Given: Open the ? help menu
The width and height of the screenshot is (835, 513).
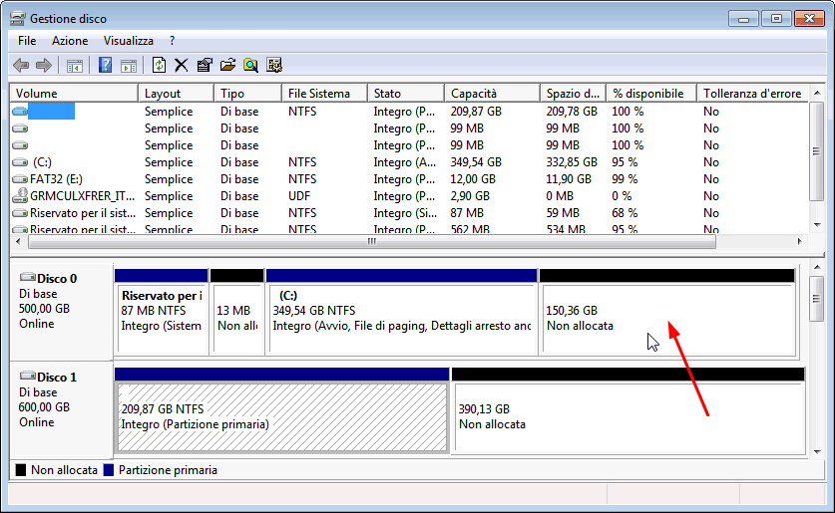Looking at the screenshot, I should pos(172,41).
